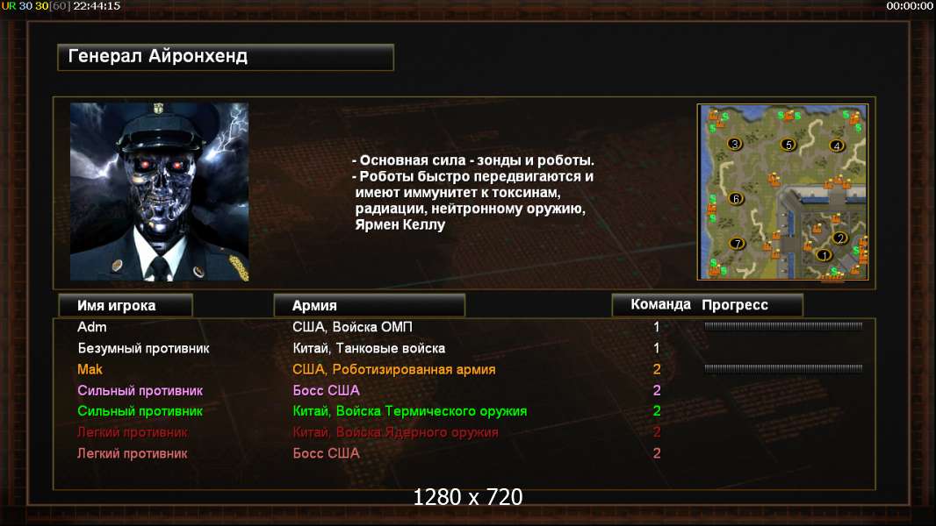The height and width of the screenshot is (526, 936).
Task: Click the green Китай, Войска Термического оружия entry
Action: (x=409, y=411)
